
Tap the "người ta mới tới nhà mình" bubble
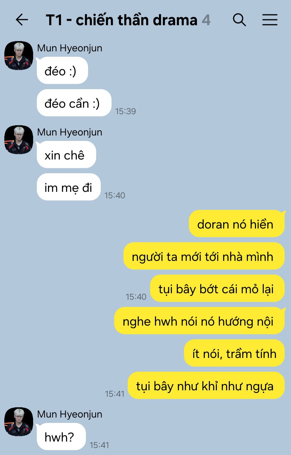[x=204, y=256]
